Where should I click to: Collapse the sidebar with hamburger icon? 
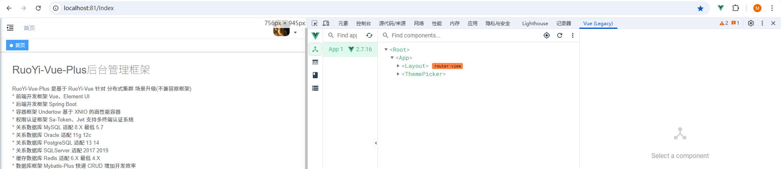click(10, 28)
